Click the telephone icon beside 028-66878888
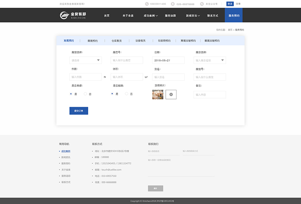The image size is (301, 204). (x=173, y=4)
